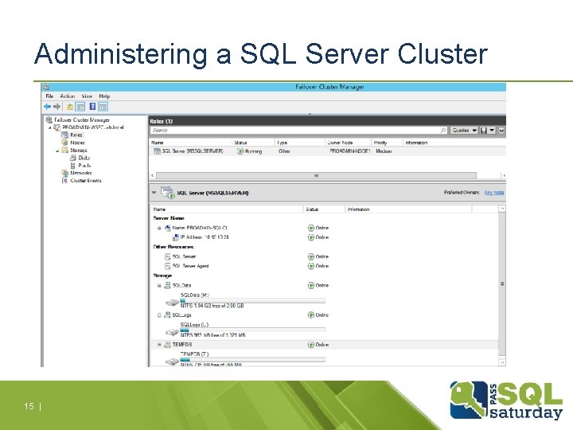The height and width of the screenshot is (430, 573).
Task: Toggle the Show/Hide Action Pane toolbar icon
Action: [x=103, y=107]
